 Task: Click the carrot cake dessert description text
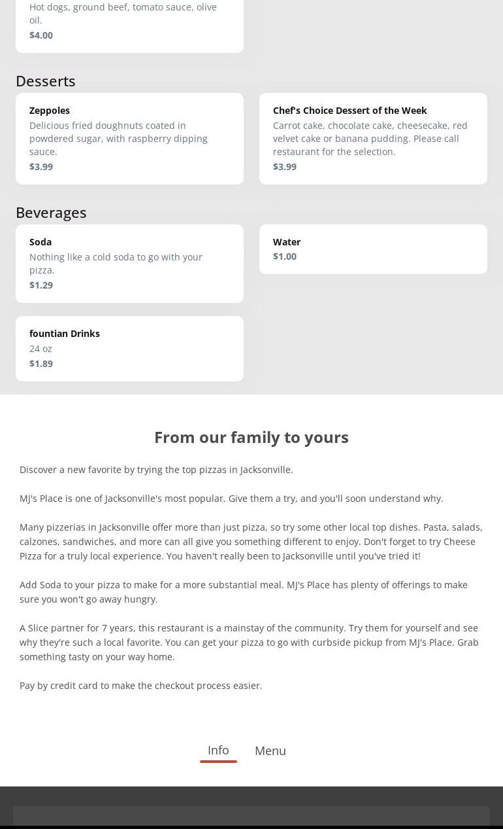pos(370,139)
